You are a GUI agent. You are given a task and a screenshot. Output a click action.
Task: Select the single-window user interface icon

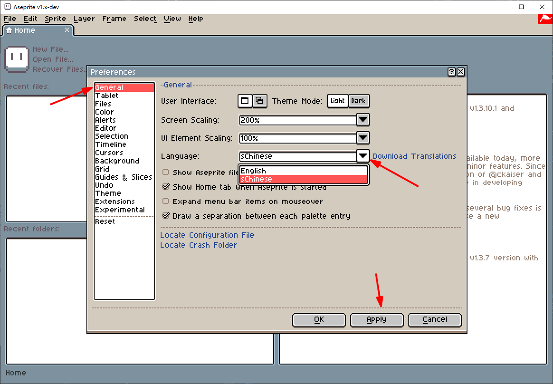point(245,101)
